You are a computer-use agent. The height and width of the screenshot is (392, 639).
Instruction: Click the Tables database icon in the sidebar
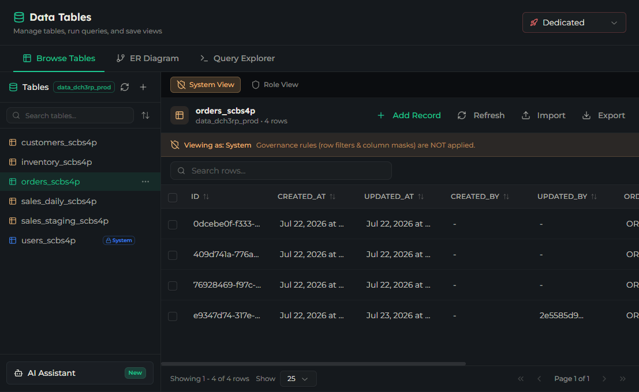pos(13,87)
